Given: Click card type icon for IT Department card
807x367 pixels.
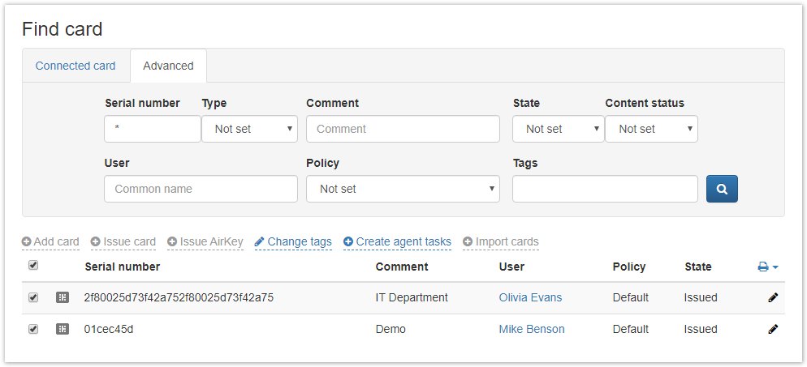Looking at the screenshot, I should 63,297.
